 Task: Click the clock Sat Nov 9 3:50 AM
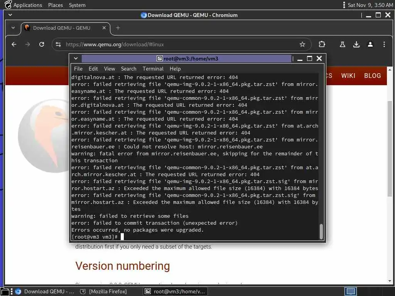370,5
